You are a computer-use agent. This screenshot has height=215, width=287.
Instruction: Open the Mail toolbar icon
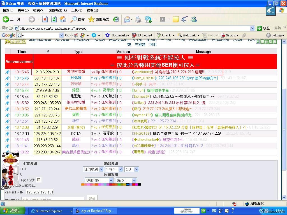pos(128,19)
